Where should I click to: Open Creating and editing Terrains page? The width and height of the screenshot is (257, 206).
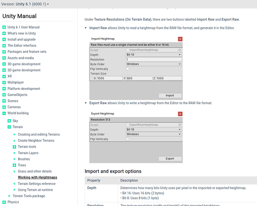tap(39, 134)
